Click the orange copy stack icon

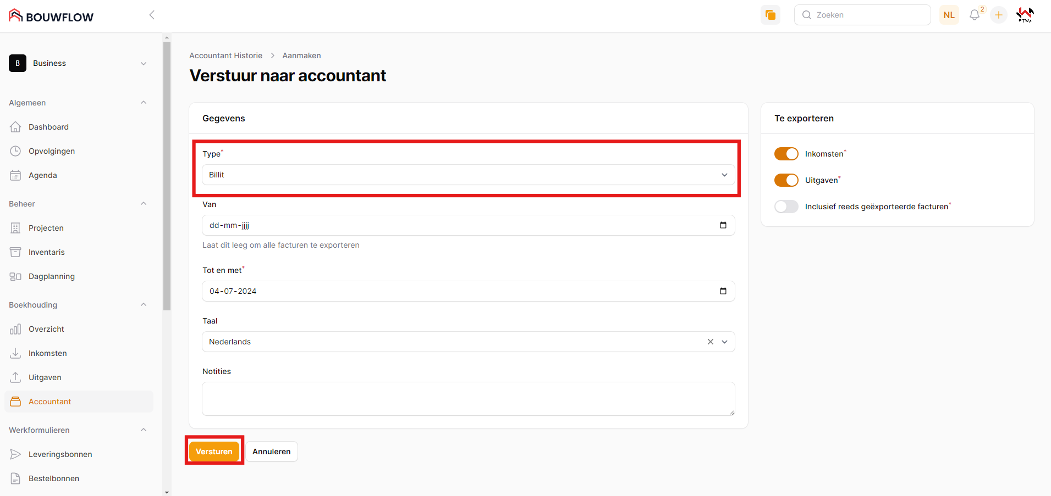pos(770,15)
